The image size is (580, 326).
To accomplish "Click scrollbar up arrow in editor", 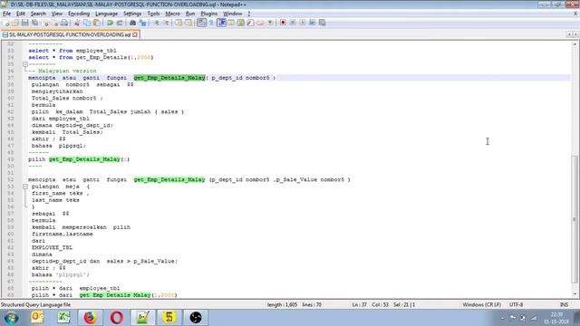I will (575, 44).
